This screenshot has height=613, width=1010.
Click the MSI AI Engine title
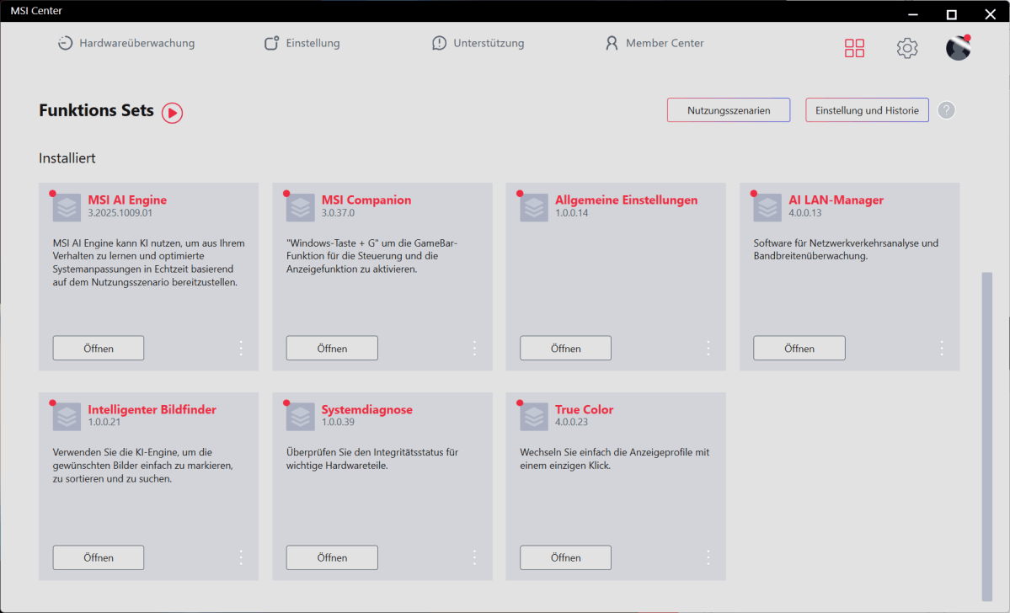pos(127,200)
